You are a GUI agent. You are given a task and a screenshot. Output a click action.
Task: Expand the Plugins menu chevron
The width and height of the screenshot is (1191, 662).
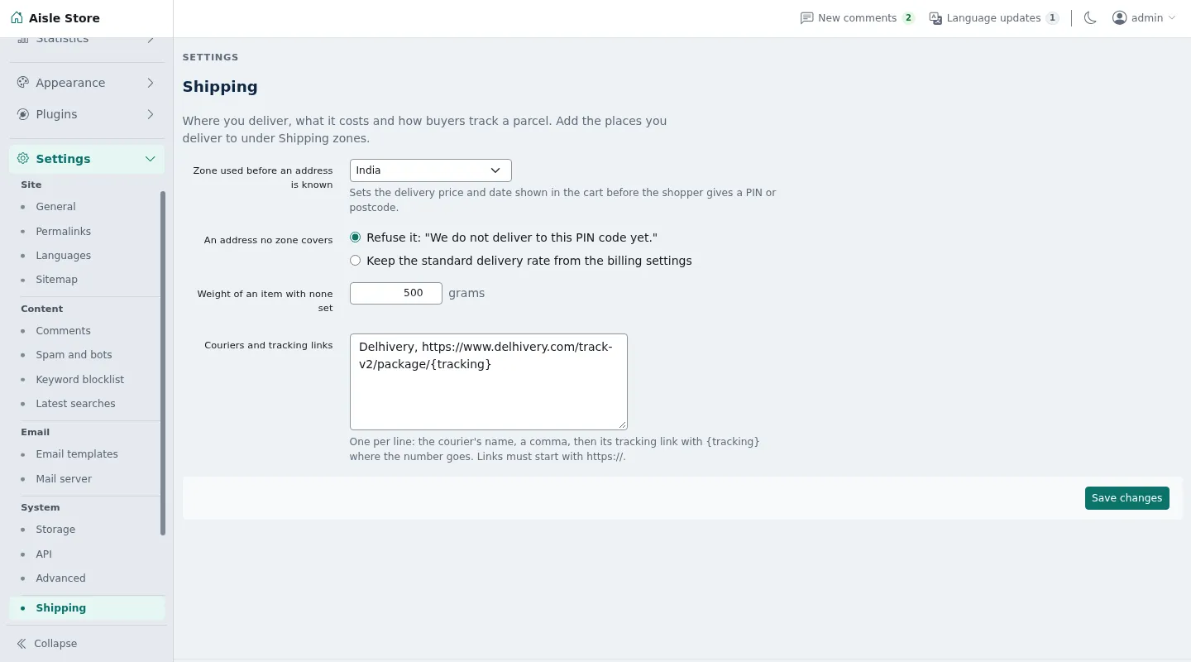coord(151,114)
